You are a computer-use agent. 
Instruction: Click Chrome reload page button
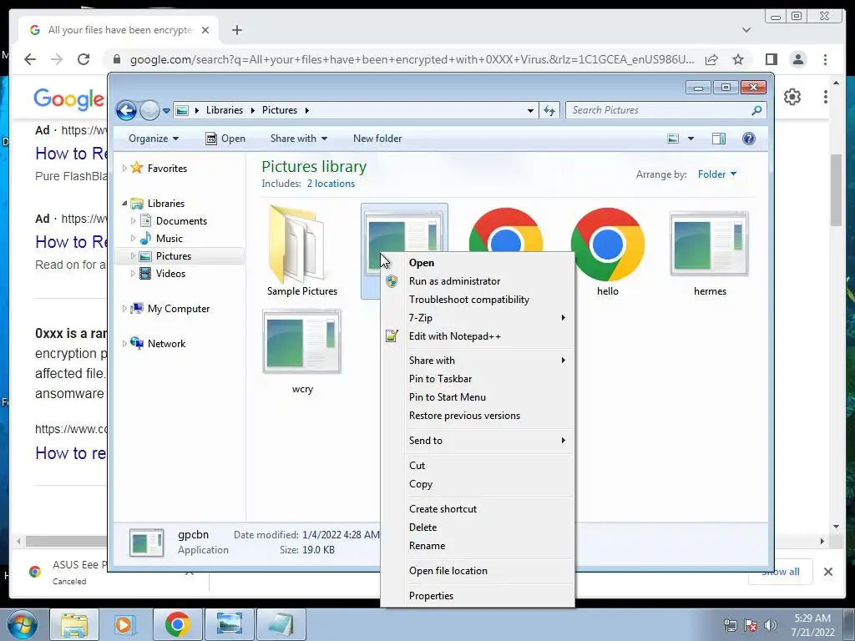(83, 59)
